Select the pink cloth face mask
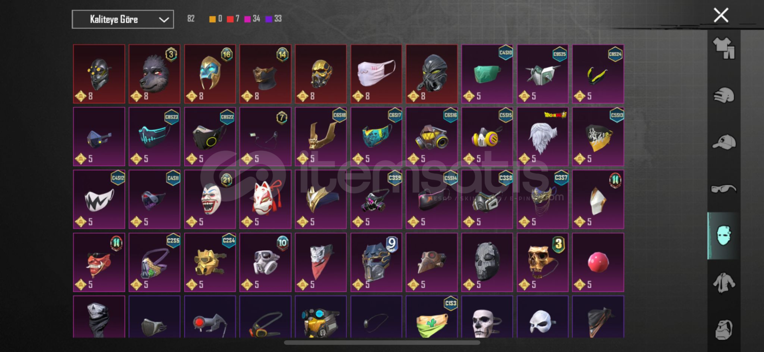The height and width of the screenshot is (352, 764). pyautogui.click(x=376, y=74)
